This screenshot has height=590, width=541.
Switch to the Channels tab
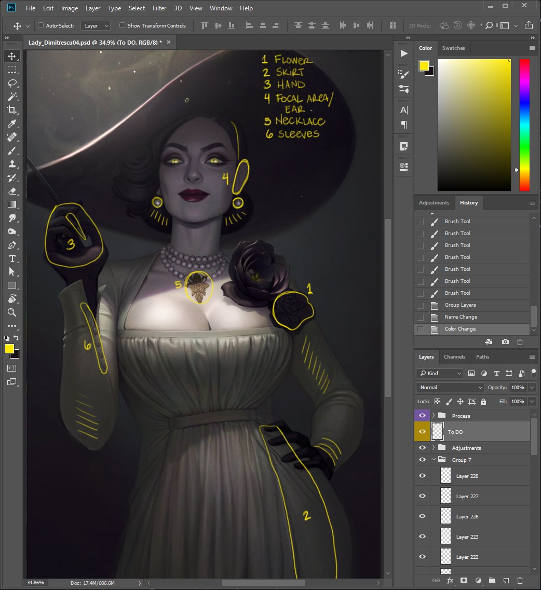pyautogui.click(x=454, y=356)
